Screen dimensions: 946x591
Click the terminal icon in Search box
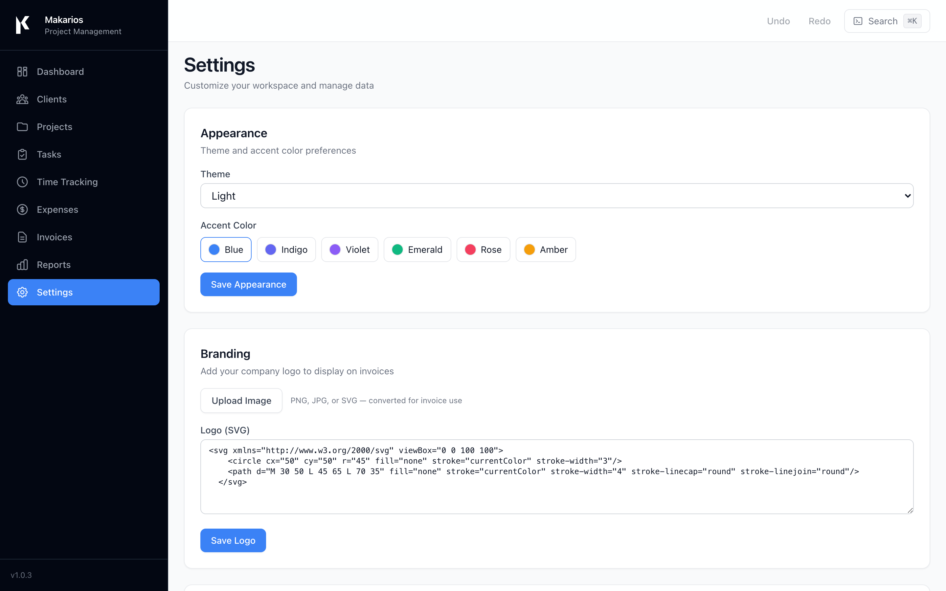(858, 21)
